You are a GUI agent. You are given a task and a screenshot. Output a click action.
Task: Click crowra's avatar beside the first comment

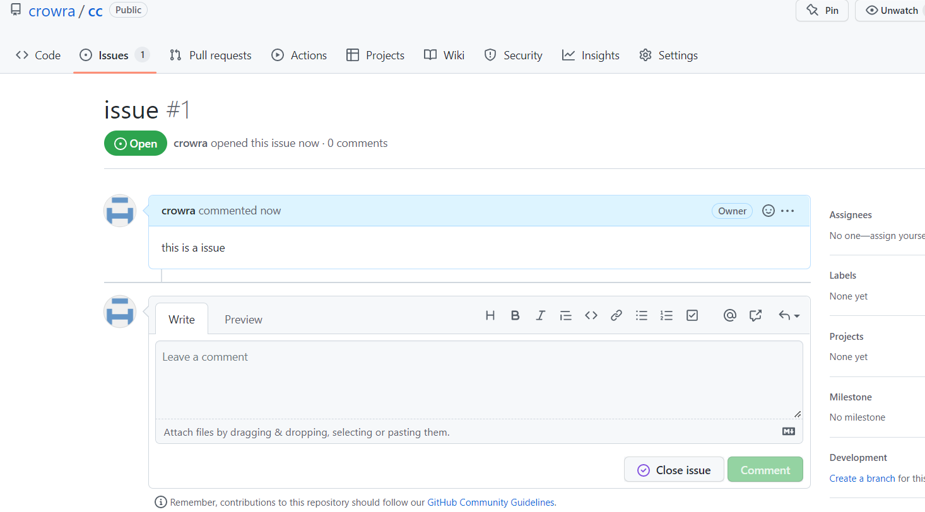[120, 211]
